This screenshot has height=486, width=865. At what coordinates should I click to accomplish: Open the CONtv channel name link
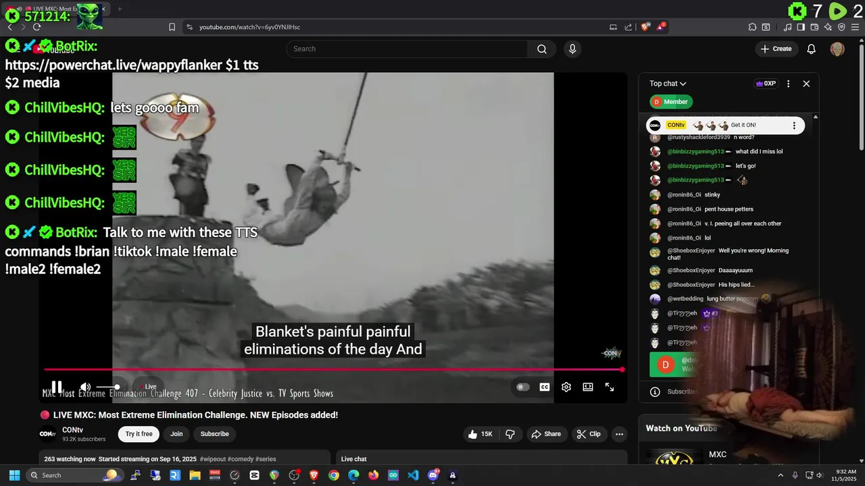(x=72, y=430)
